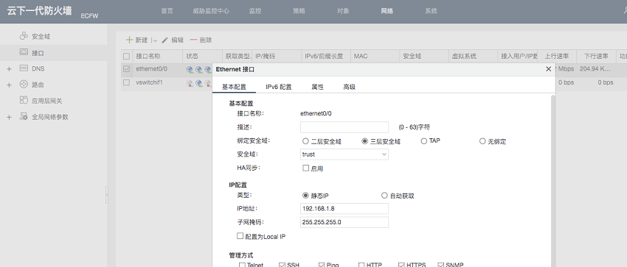Screen dimensions: 627x267
Task: Click 新建 text in toolbar
Action: tap(142, 40)
